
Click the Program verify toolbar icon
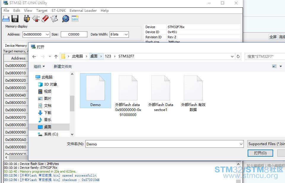(x=54, y=19)
